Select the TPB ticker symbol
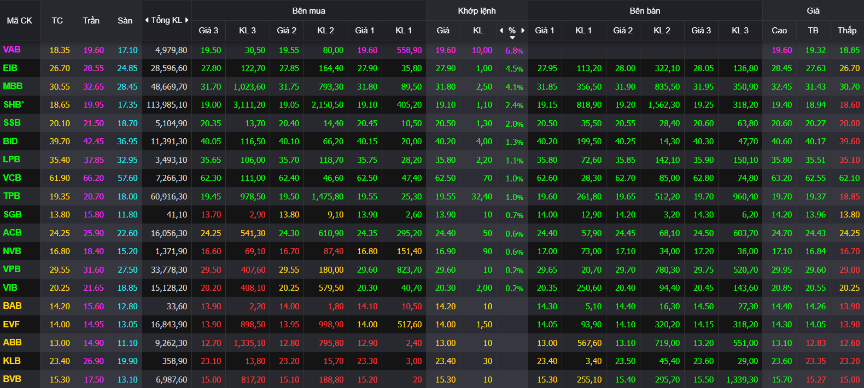864x388 pixels. click(x=11, y=196)
